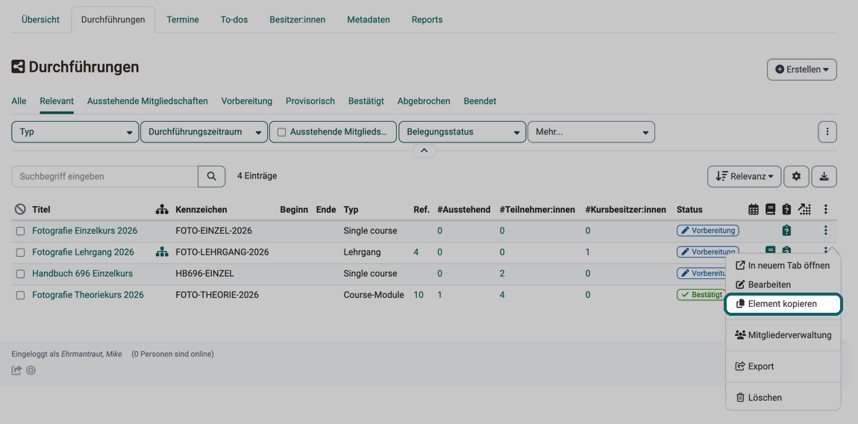Select checkbox for Fotografie Einzelkurs 2026
The image size is (858, 424).
pyautogui.click(x=20, y=231)
